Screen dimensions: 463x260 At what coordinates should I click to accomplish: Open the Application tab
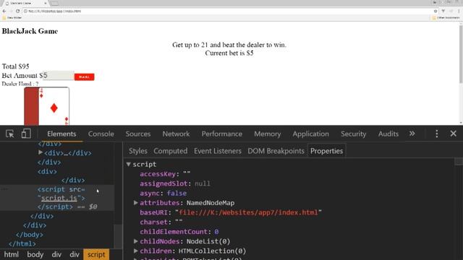point(310,134)
